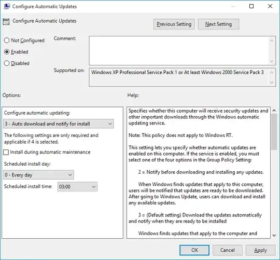
Task: Click the Help pane scroll up arrow
Action: tap(274, 111)
